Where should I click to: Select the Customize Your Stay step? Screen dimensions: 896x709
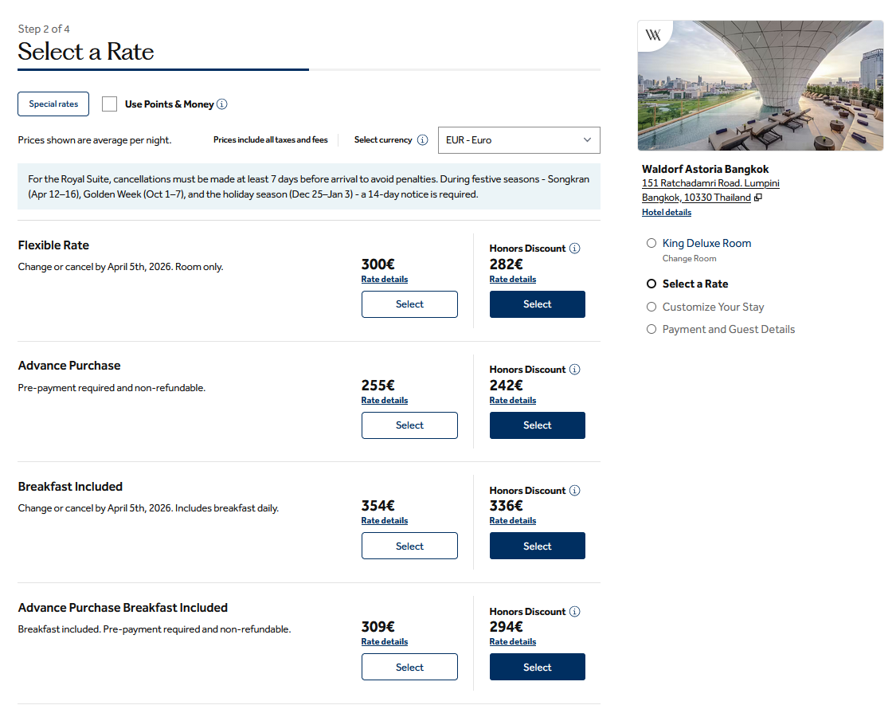pos(651,307)
